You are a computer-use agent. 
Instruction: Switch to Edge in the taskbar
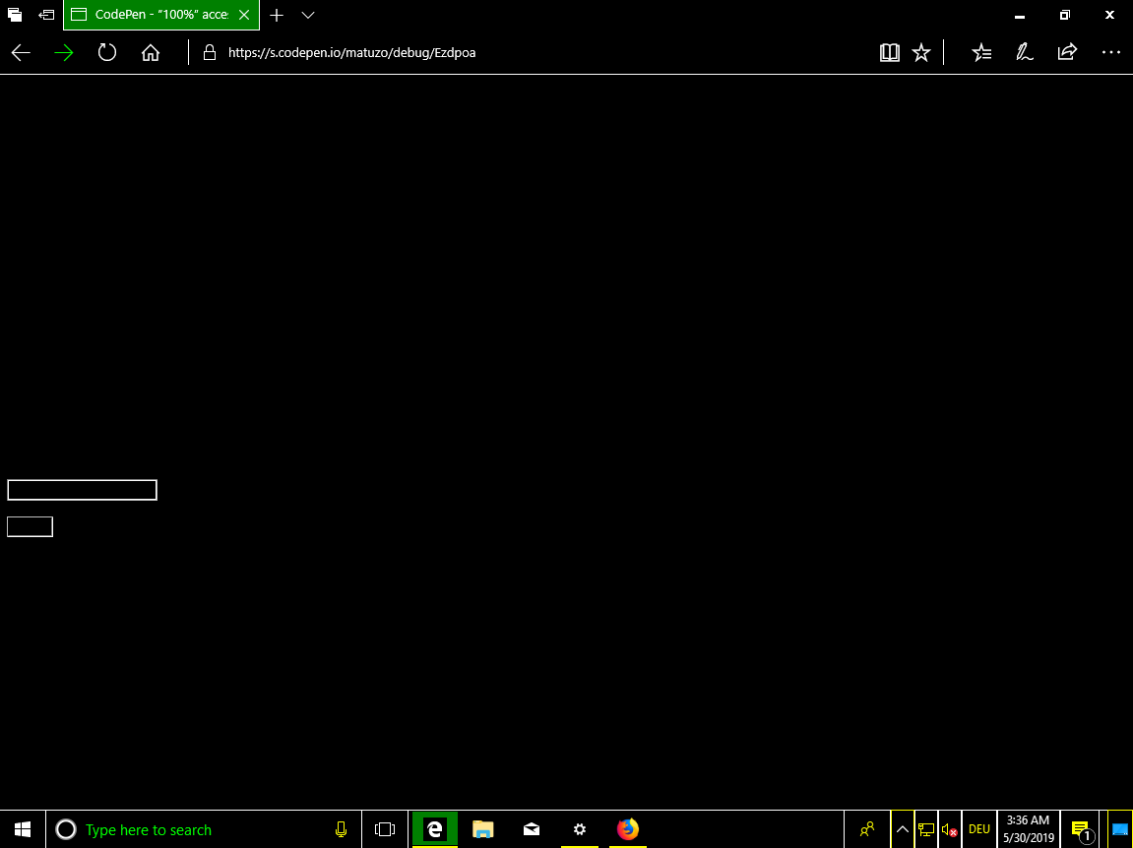434,829
